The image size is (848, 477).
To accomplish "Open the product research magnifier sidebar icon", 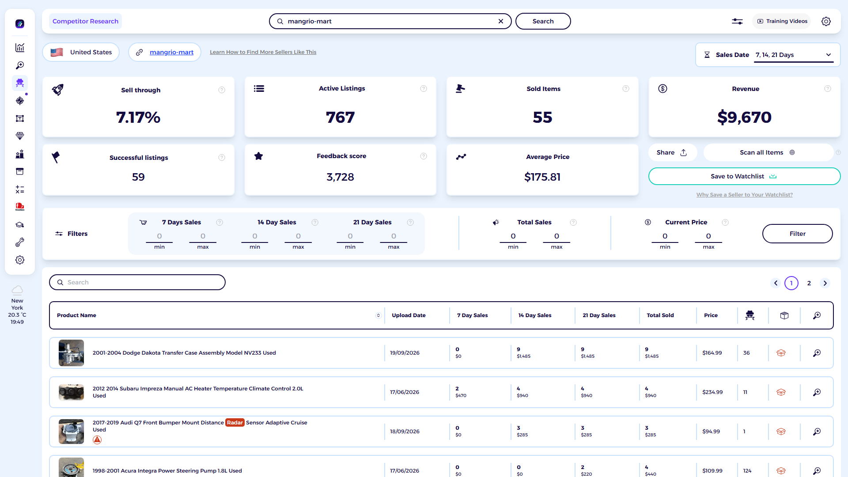I will pyautogui.click(x=20, y=65).
